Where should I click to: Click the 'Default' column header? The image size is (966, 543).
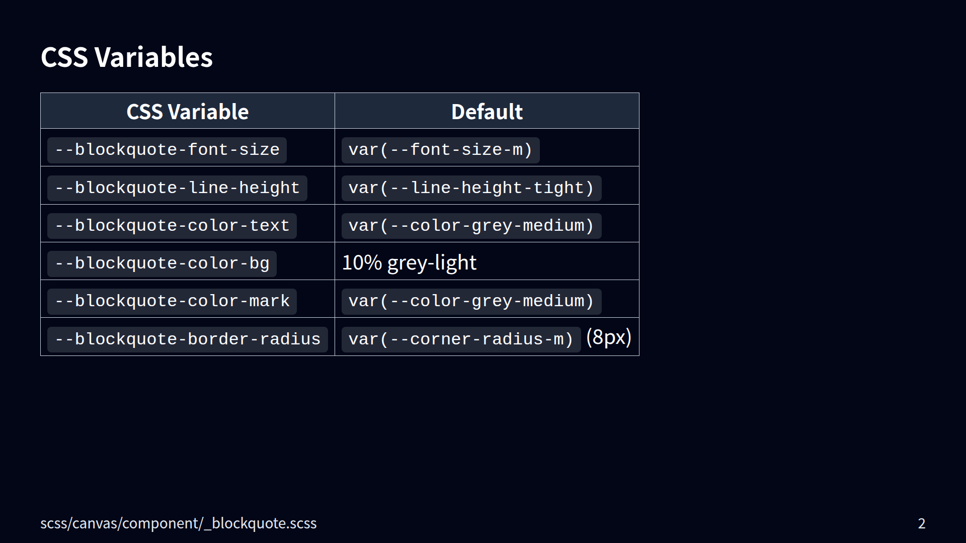(x=487, y=112)
